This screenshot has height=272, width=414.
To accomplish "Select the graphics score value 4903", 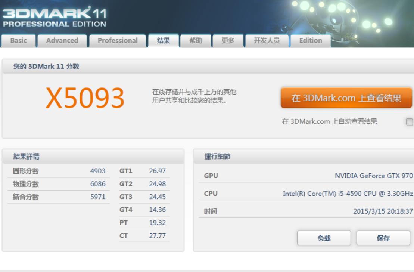I will tap(98, 171).
